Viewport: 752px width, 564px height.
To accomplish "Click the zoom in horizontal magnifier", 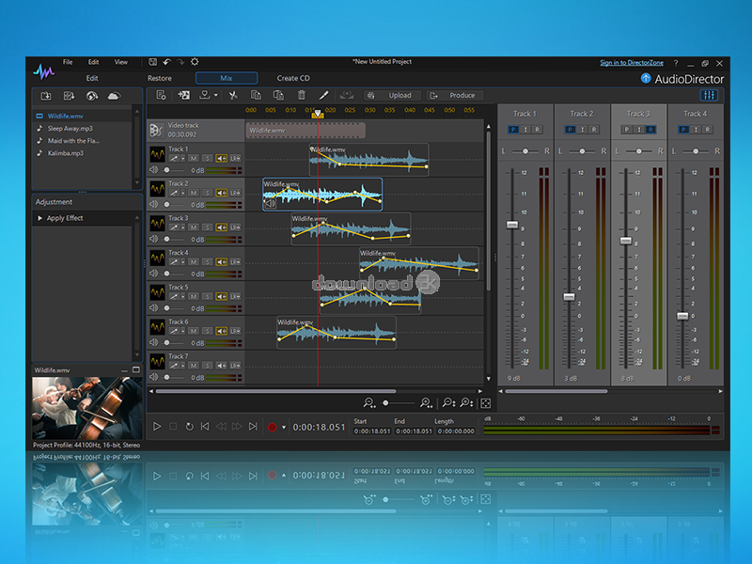I will click(x=426, y=403).
